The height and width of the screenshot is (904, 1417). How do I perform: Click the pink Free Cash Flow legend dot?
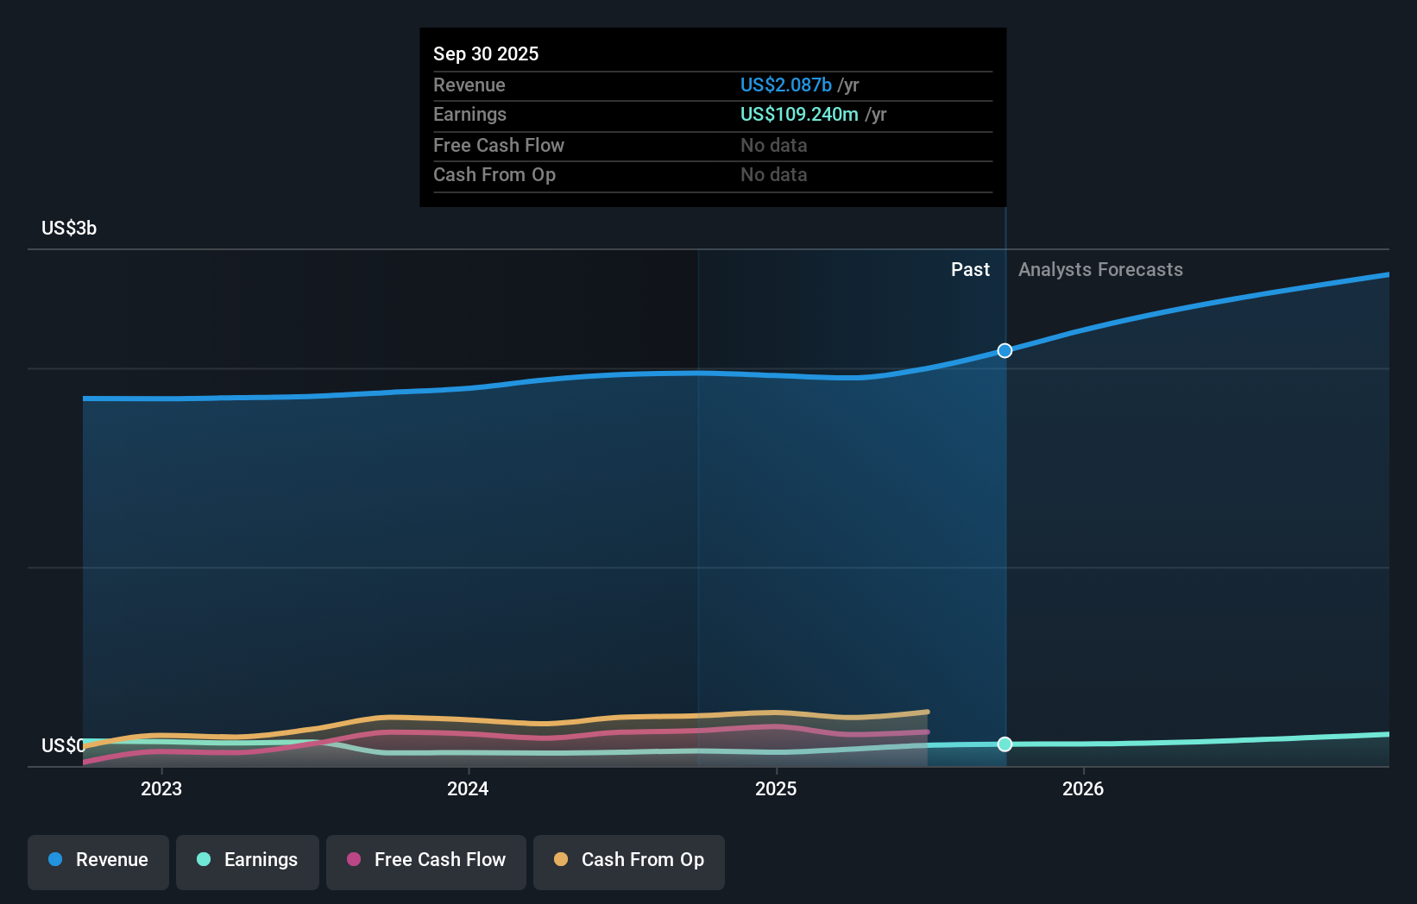(352, 860)
